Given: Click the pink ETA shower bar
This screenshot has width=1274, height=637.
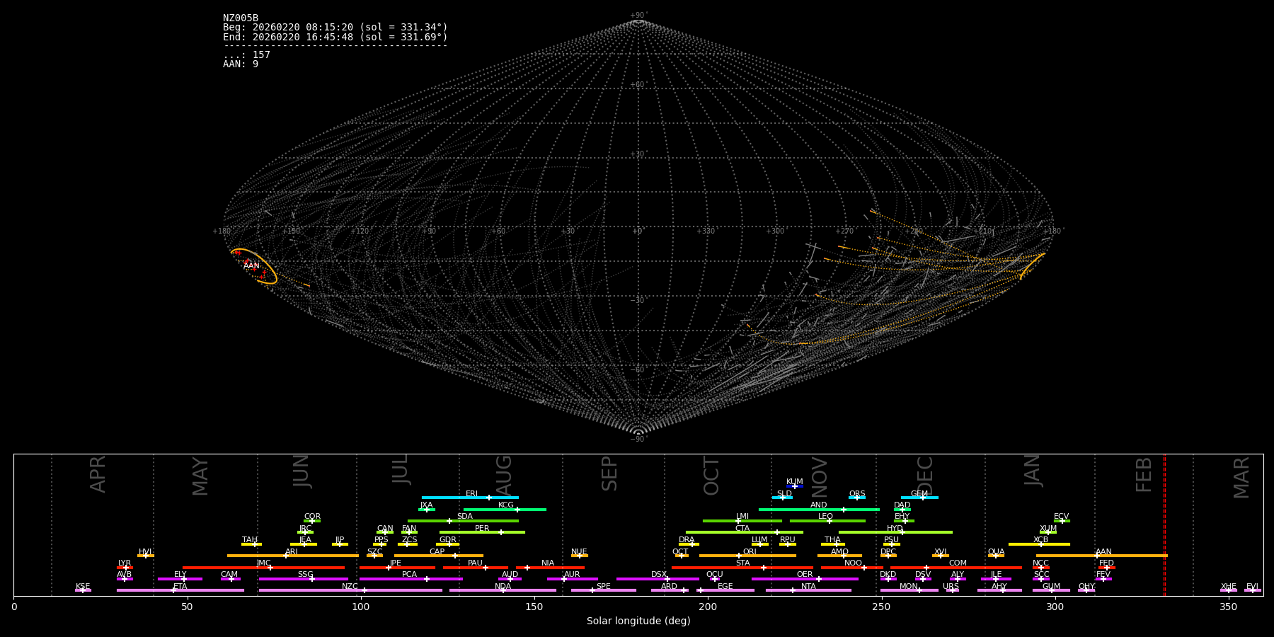Looking at the screenshot, I should point(180,590).
